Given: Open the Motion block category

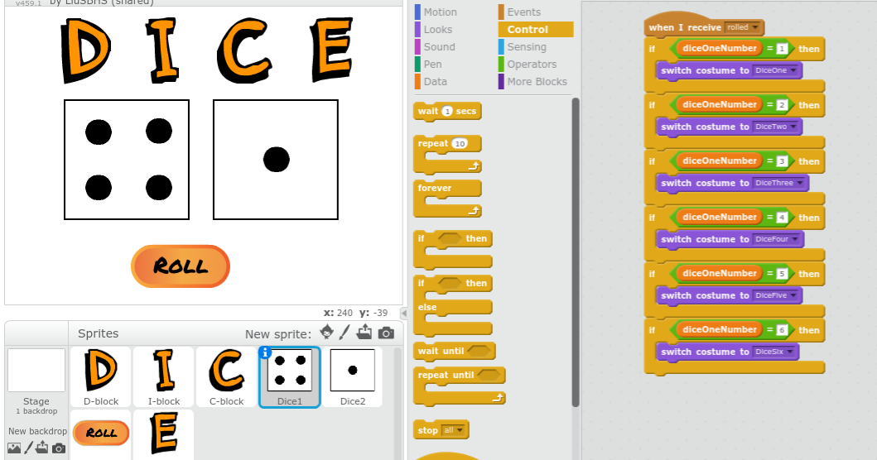Looking at the screenshot, I should (441, 12).
